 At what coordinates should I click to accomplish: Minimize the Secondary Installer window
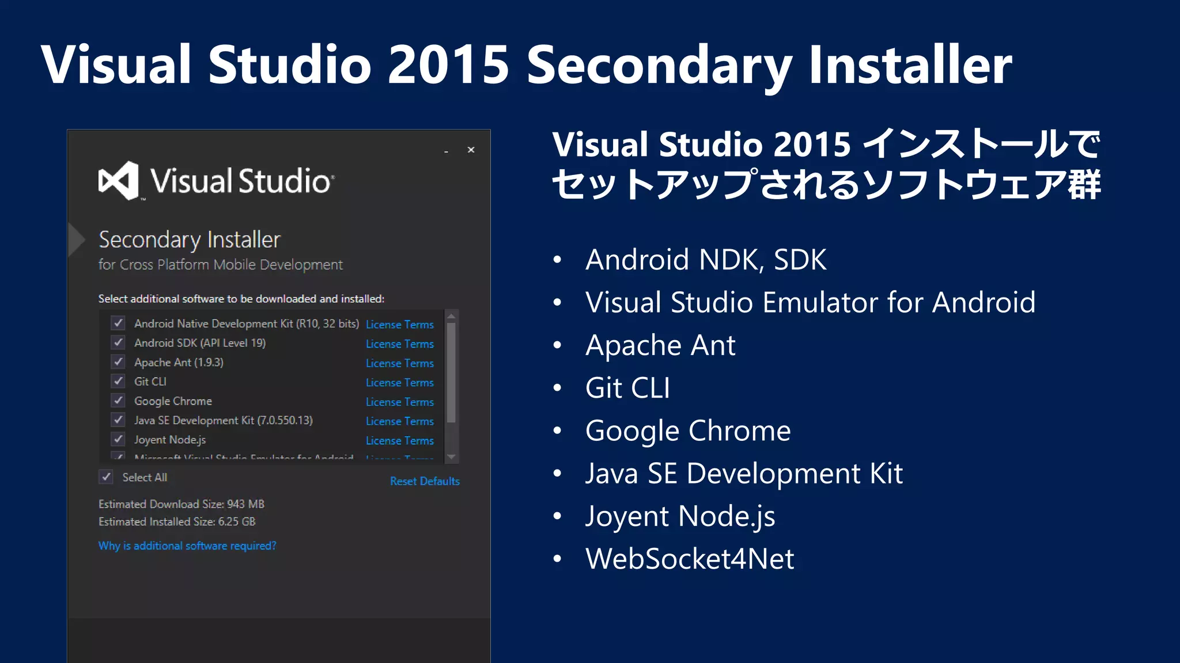click(446, 151)
